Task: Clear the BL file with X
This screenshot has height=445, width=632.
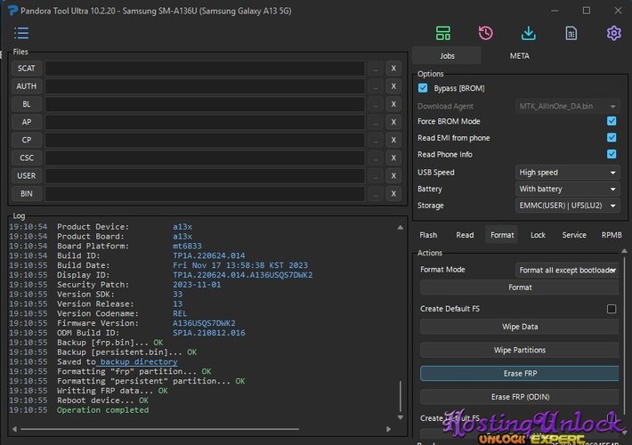Action: (393, 104)
